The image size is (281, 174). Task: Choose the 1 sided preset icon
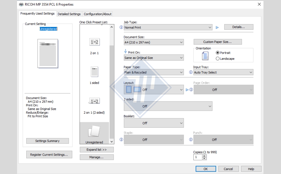[94, 72]
